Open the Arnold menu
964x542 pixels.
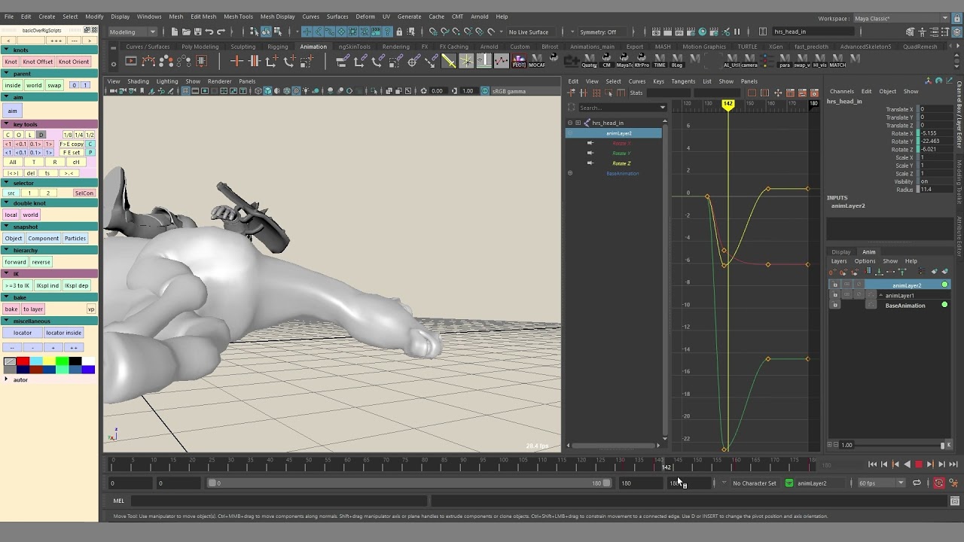479,17
